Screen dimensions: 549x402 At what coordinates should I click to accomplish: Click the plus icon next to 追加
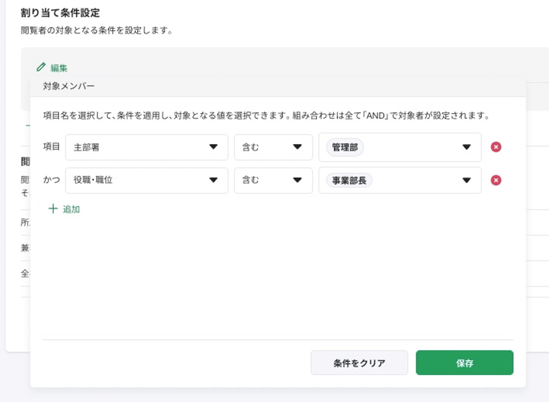coord(53,209)
